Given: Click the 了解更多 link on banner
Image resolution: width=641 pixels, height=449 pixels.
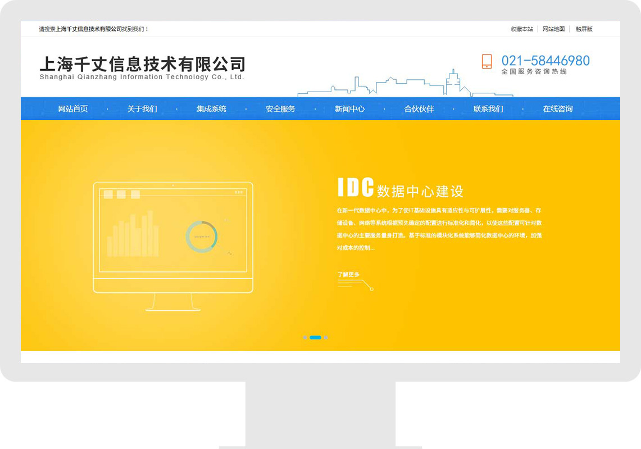Looking at the screenshot, I should pos(348,275).
